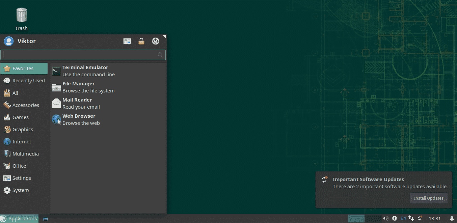Click the Install Updates button
The width and height of the screenshot is (457, 223).
(429, 198)
